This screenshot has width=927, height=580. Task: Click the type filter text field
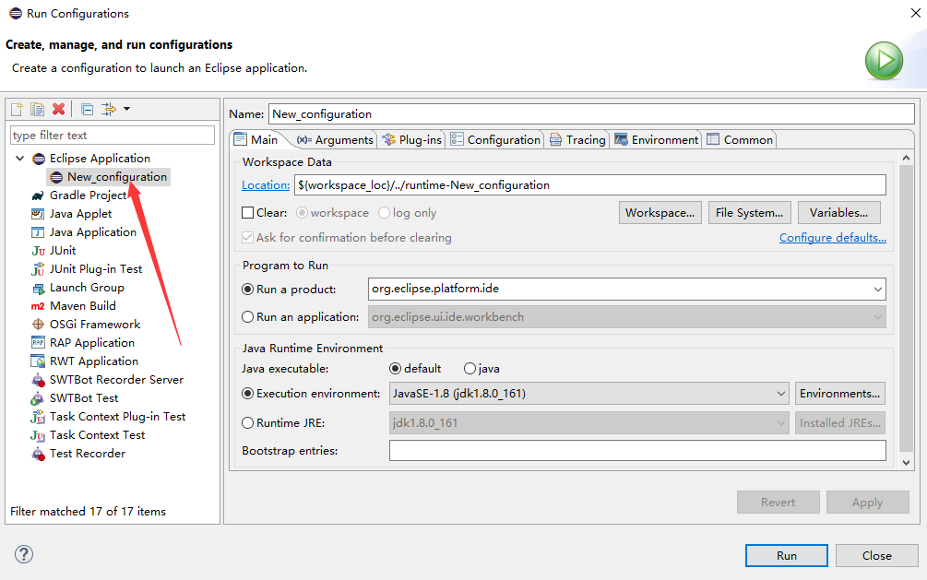(113, 136)
